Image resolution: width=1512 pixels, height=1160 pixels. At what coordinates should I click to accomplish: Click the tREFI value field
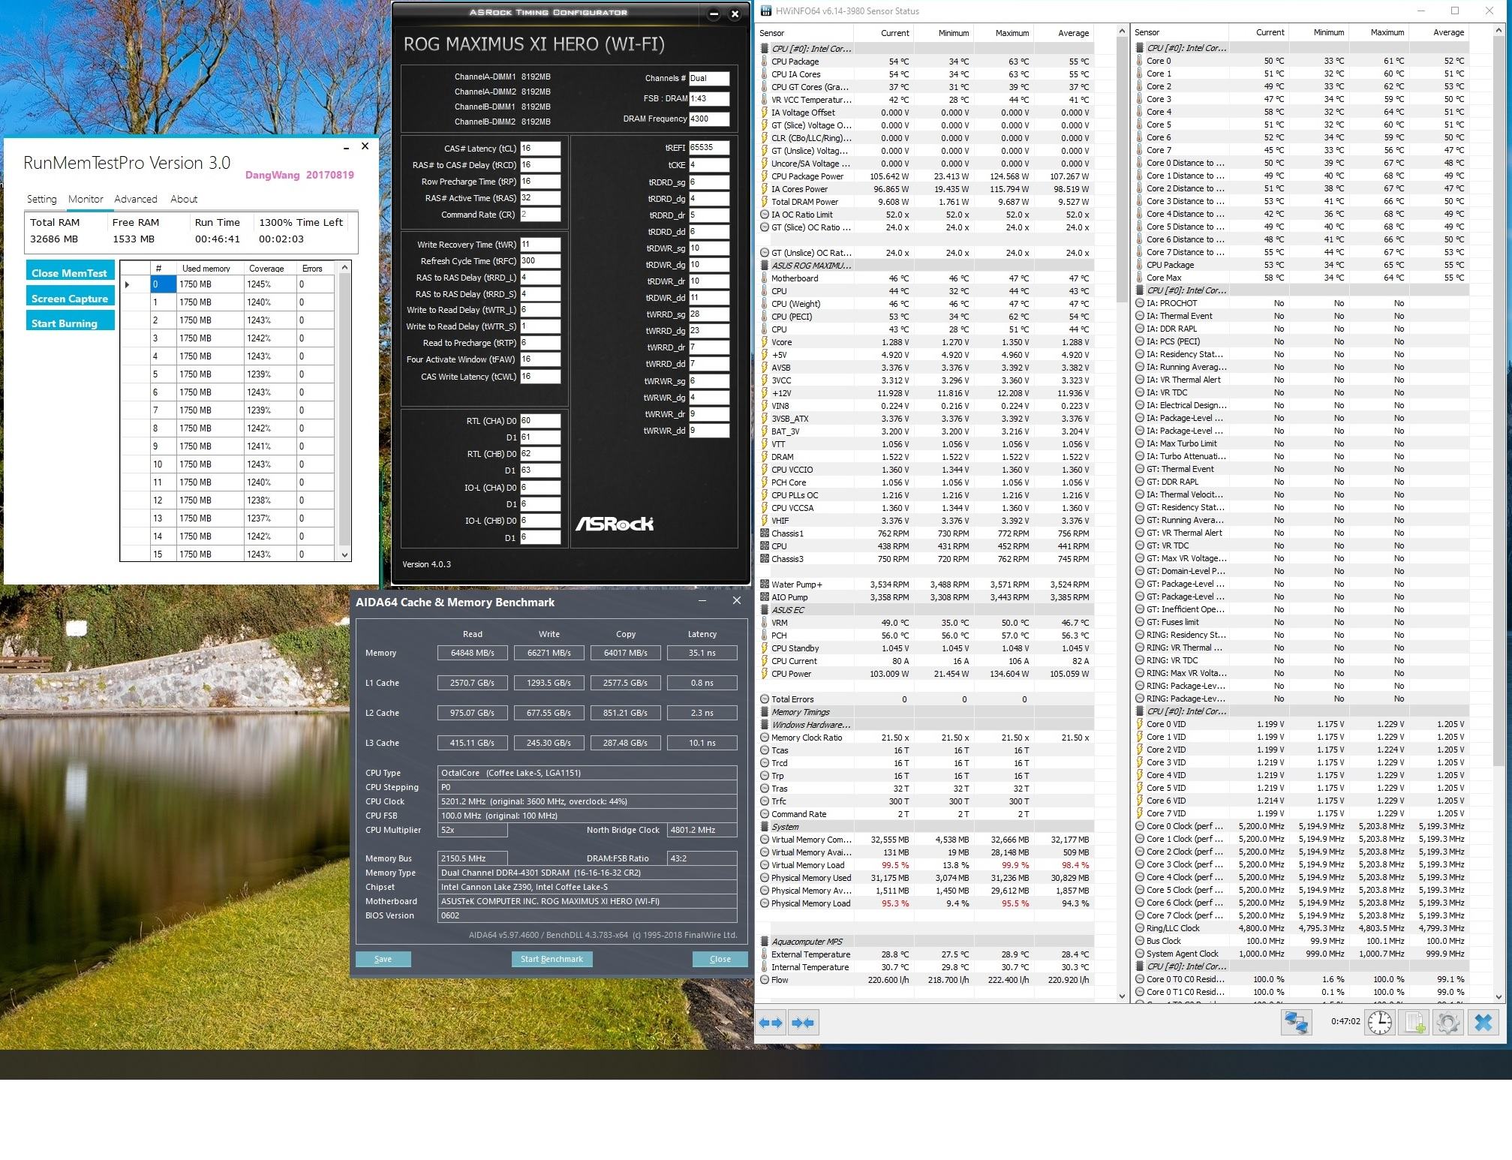pos(709,148)
